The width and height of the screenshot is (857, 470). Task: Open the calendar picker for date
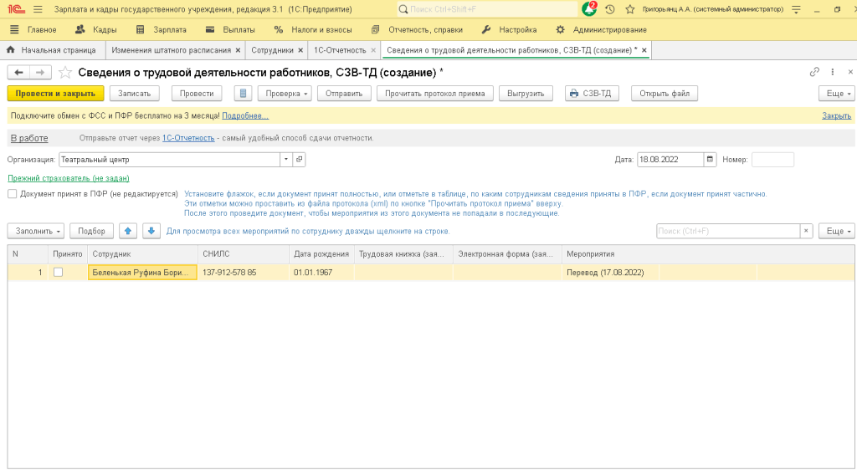pyautogui.click(x=711, y=159)
